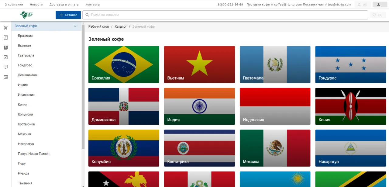Open the Доставка и оплата menu item
This screenshot has height=187, width=389.
click(64, 5)
